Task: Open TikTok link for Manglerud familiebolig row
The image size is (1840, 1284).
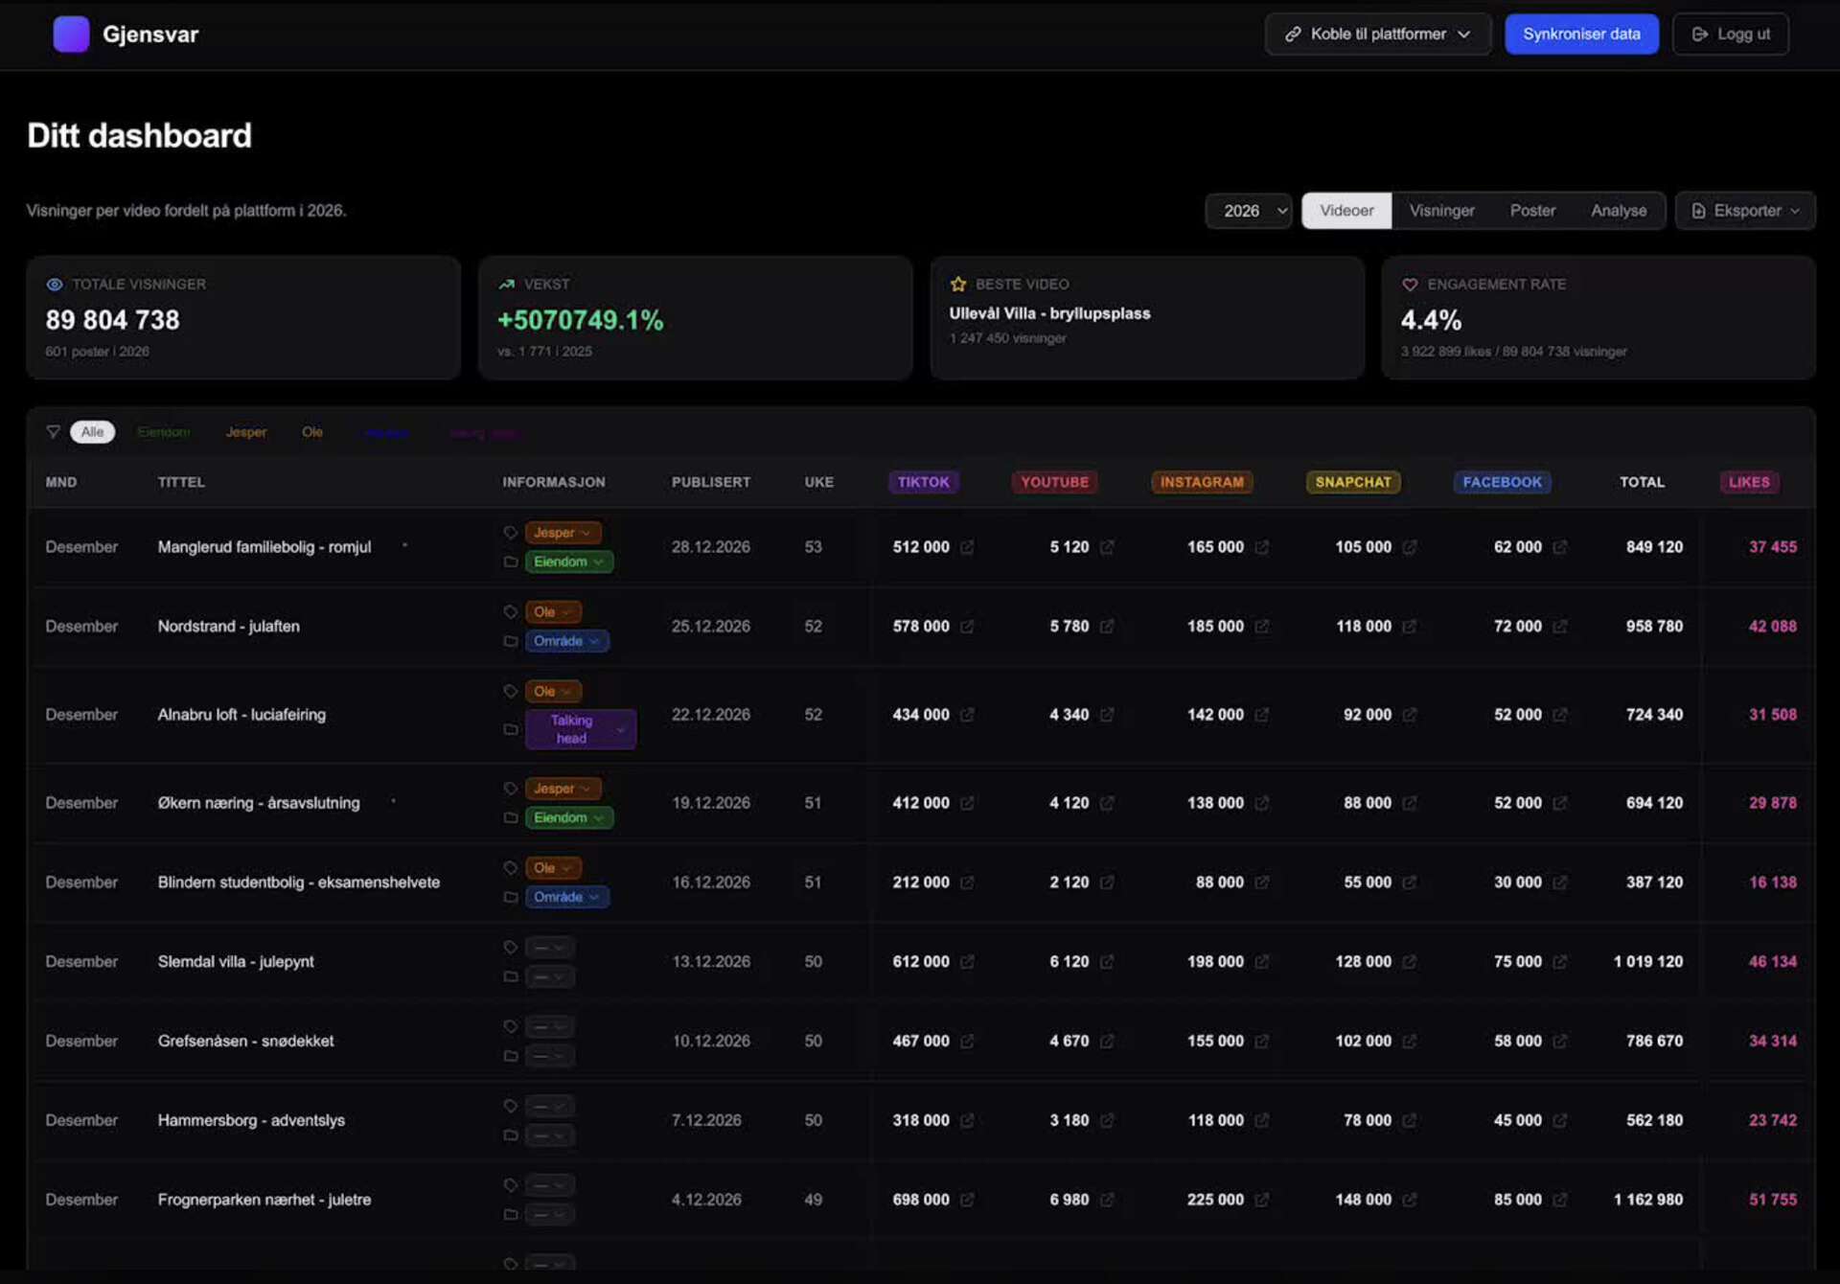Action: (x=967, y=547)
